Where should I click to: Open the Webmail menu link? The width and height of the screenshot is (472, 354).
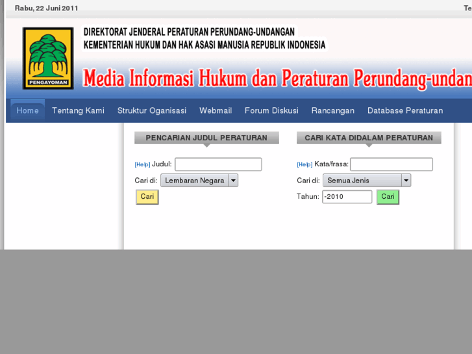216,110
